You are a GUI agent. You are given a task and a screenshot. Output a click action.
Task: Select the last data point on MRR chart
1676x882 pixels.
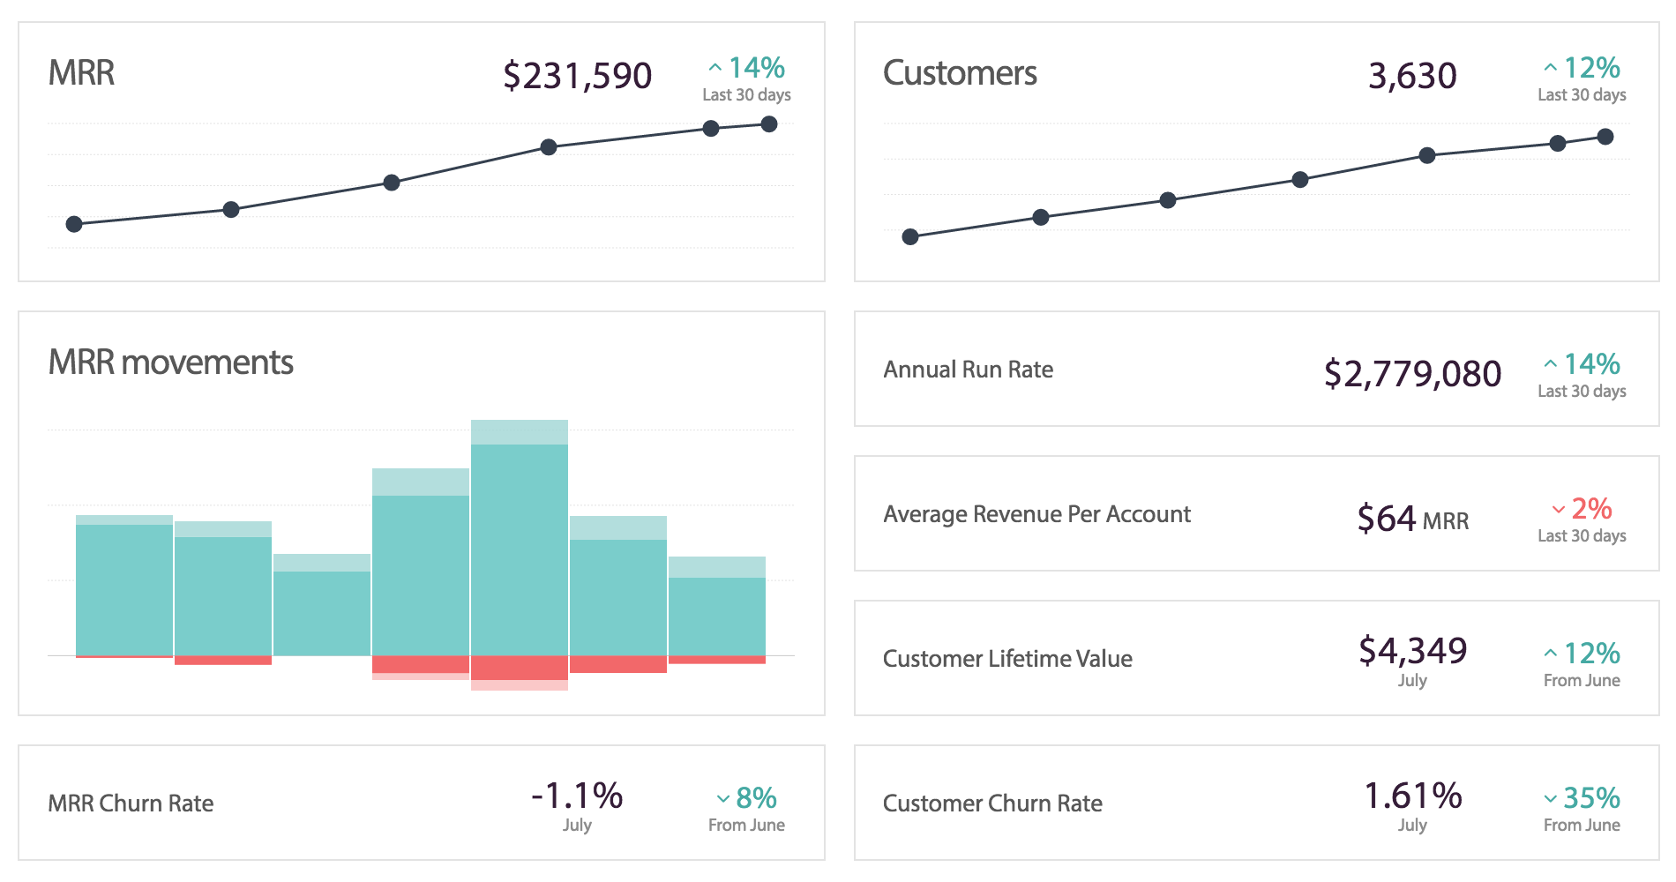coord(769,124)
